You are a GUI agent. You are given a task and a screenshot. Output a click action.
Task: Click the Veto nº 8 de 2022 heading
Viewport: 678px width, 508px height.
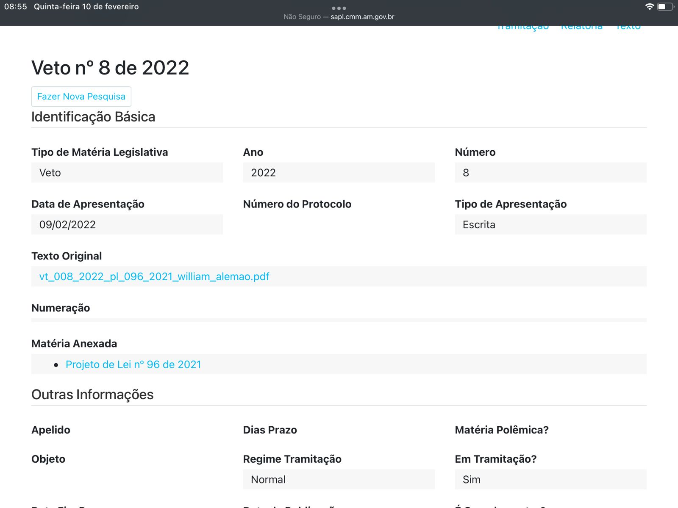click(x=110, y=68)
